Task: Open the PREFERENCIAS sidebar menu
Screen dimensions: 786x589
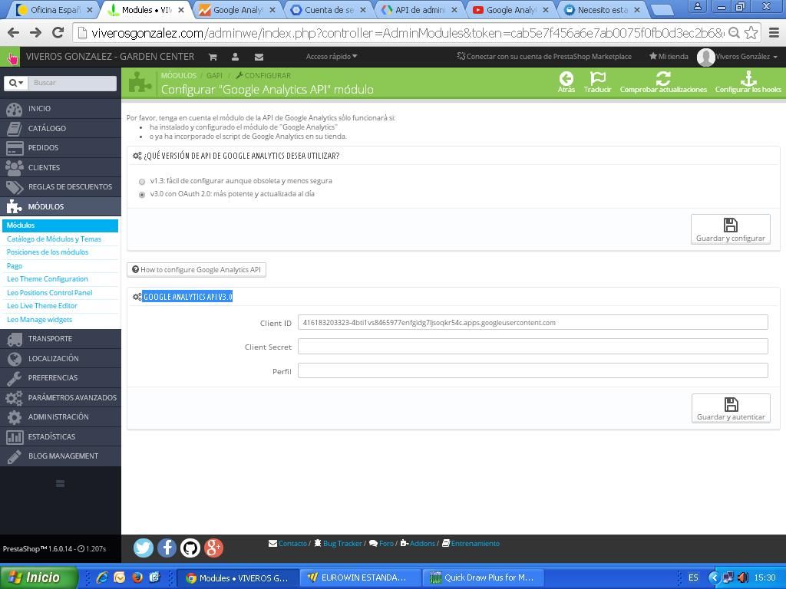Action: pyautogui.click(x=60, y=377)
